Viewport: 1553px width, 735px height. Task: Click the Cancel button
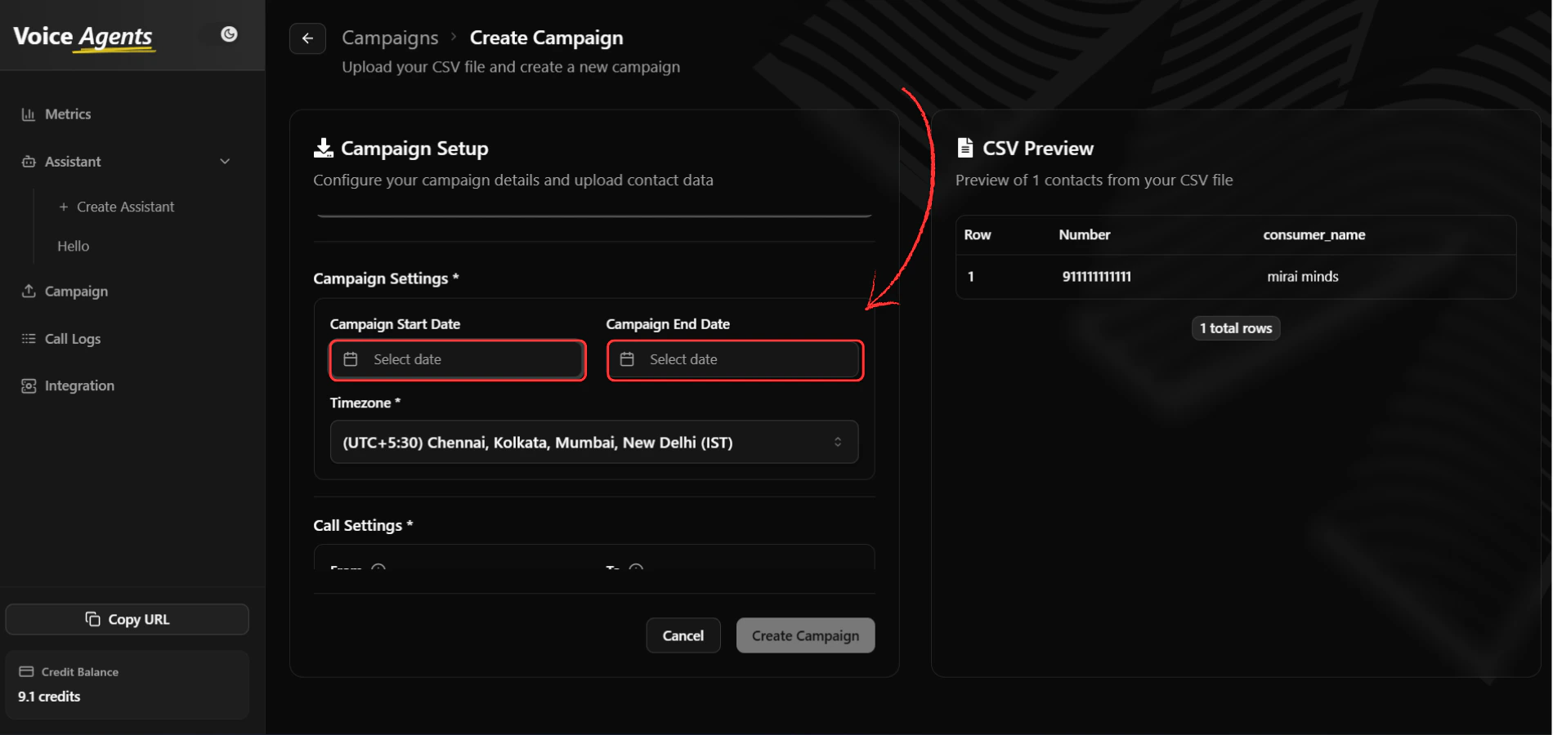click(x=683, y=635)
